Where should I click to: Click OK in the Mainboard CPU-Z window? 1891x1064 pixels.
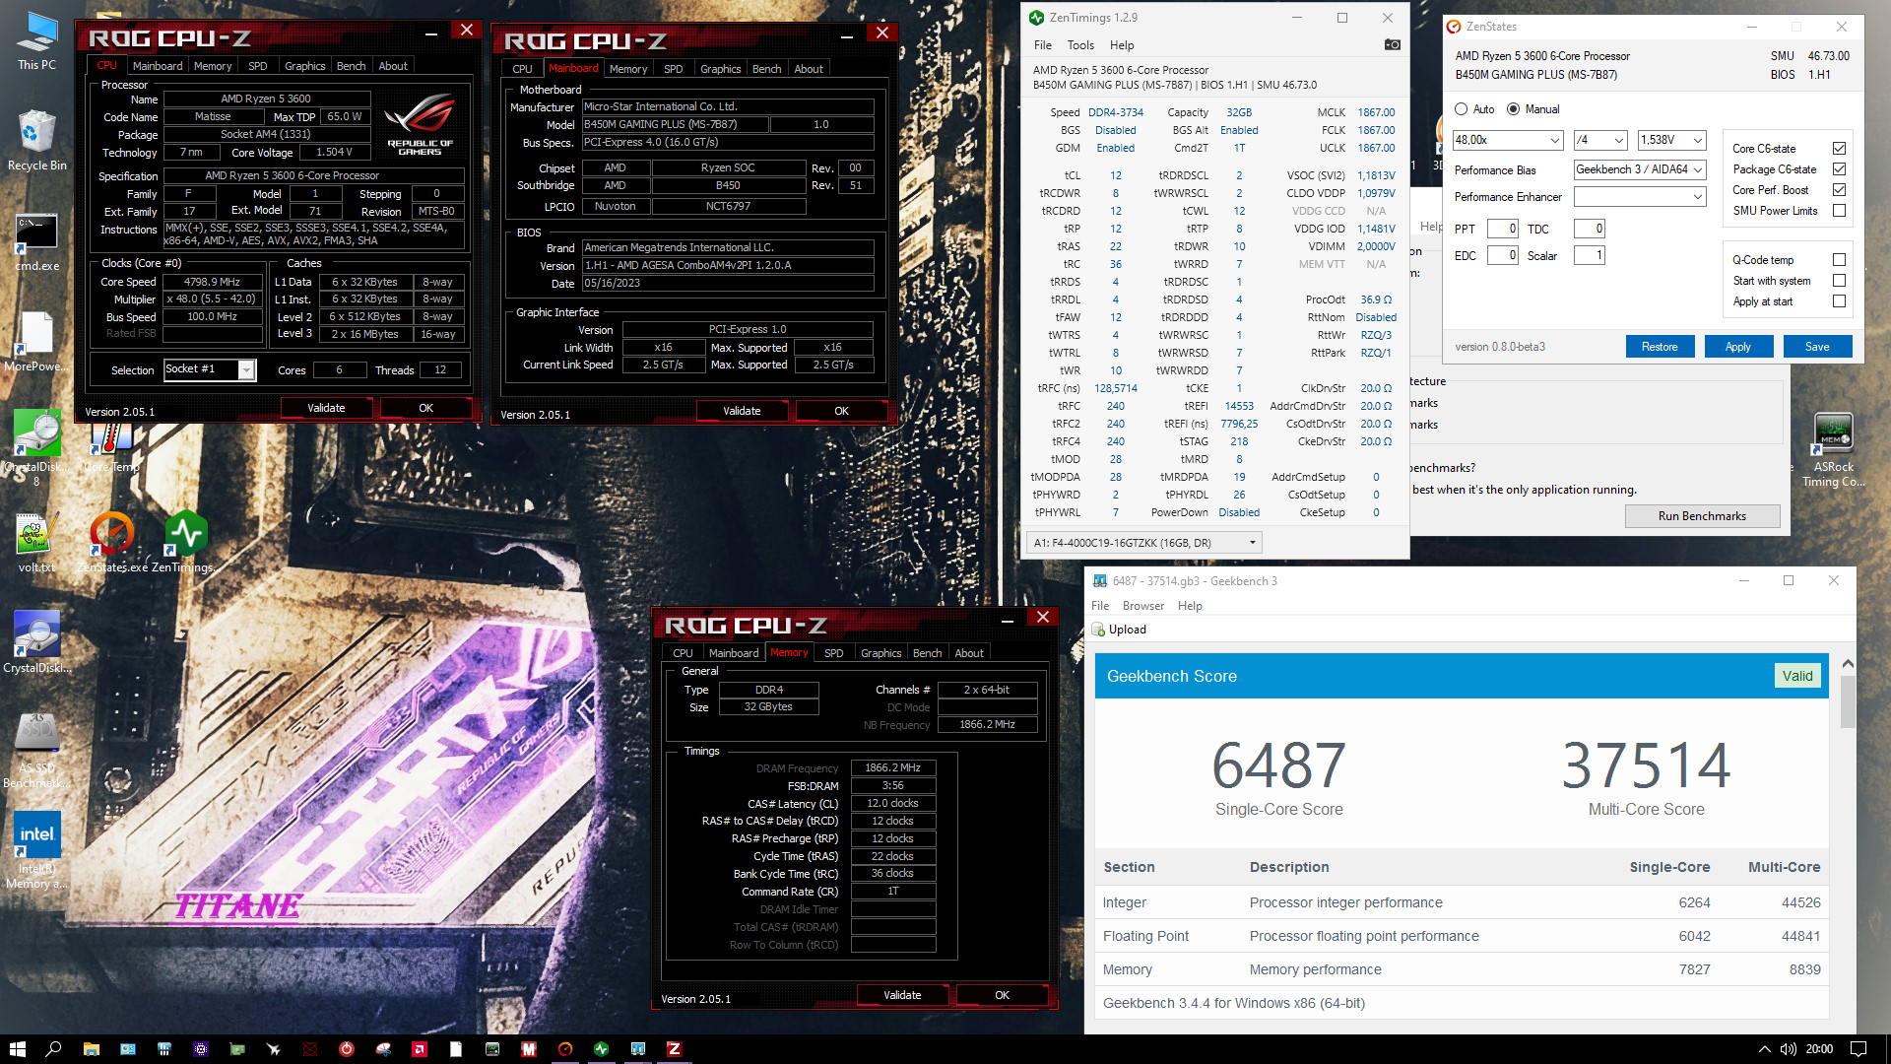coord(841,411)
